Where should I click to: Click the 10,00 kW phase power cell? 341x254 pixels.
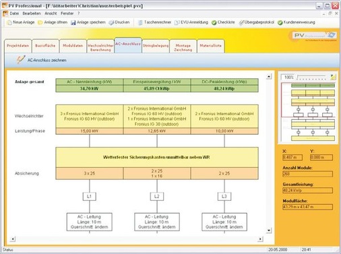click(224, 131)
